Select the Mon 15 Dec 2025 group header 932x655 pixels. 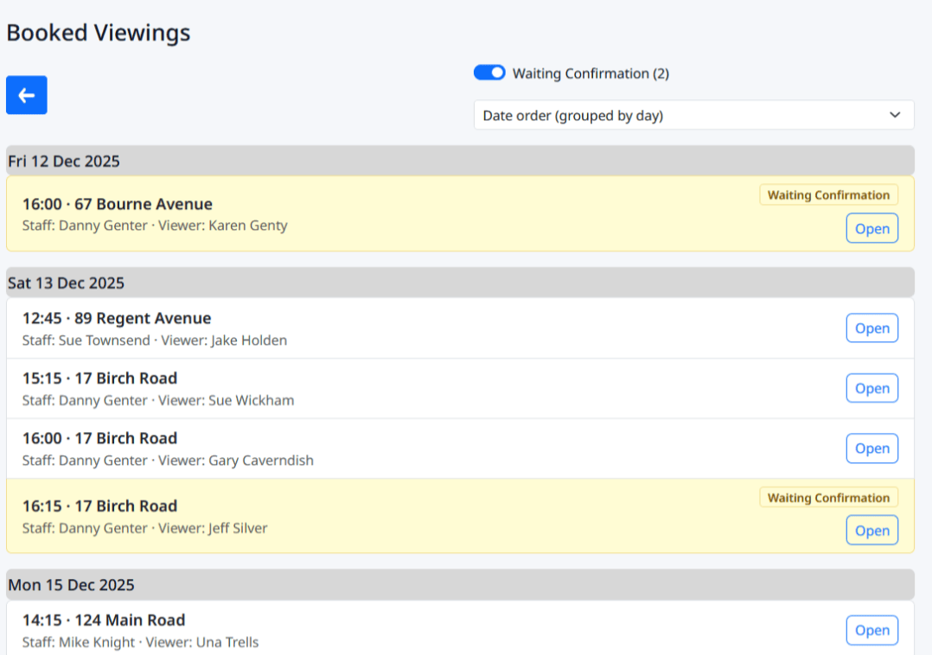pyautogui.click(x=71, y=585)
